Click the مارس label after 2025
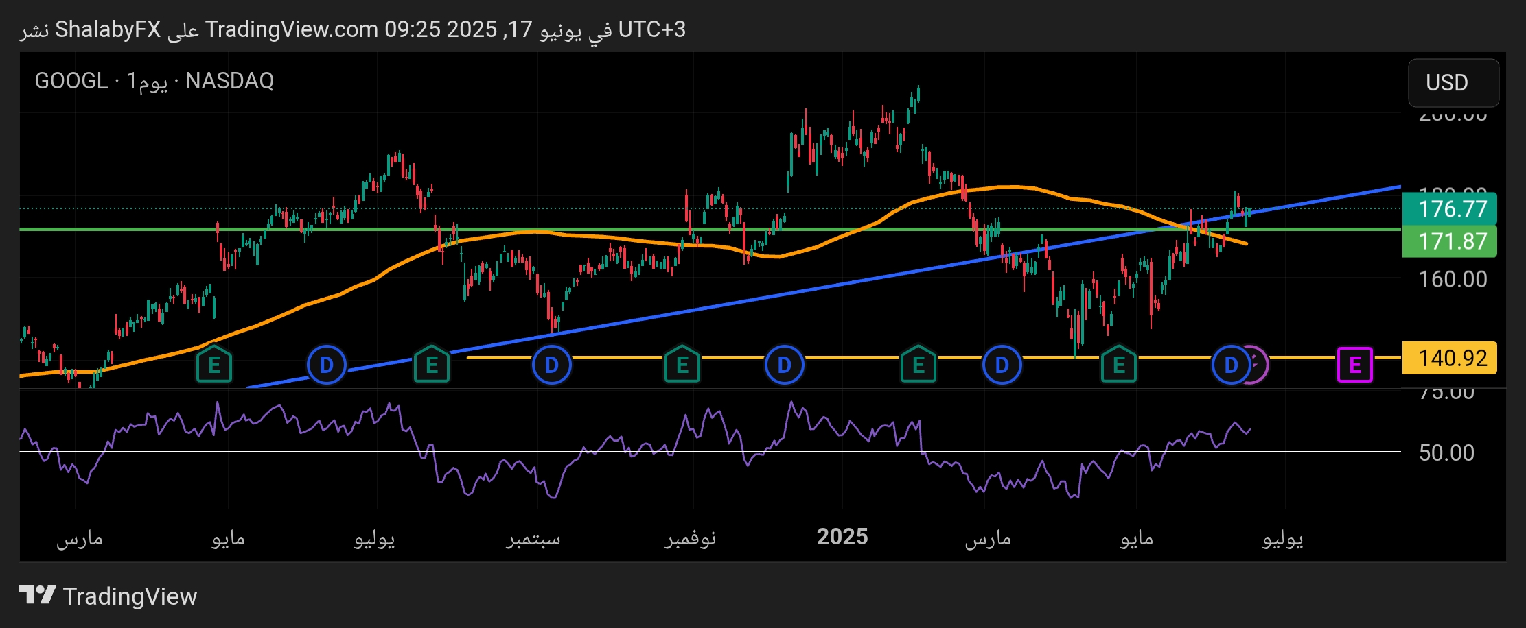 pyautogui.click(x=988, y=539)
